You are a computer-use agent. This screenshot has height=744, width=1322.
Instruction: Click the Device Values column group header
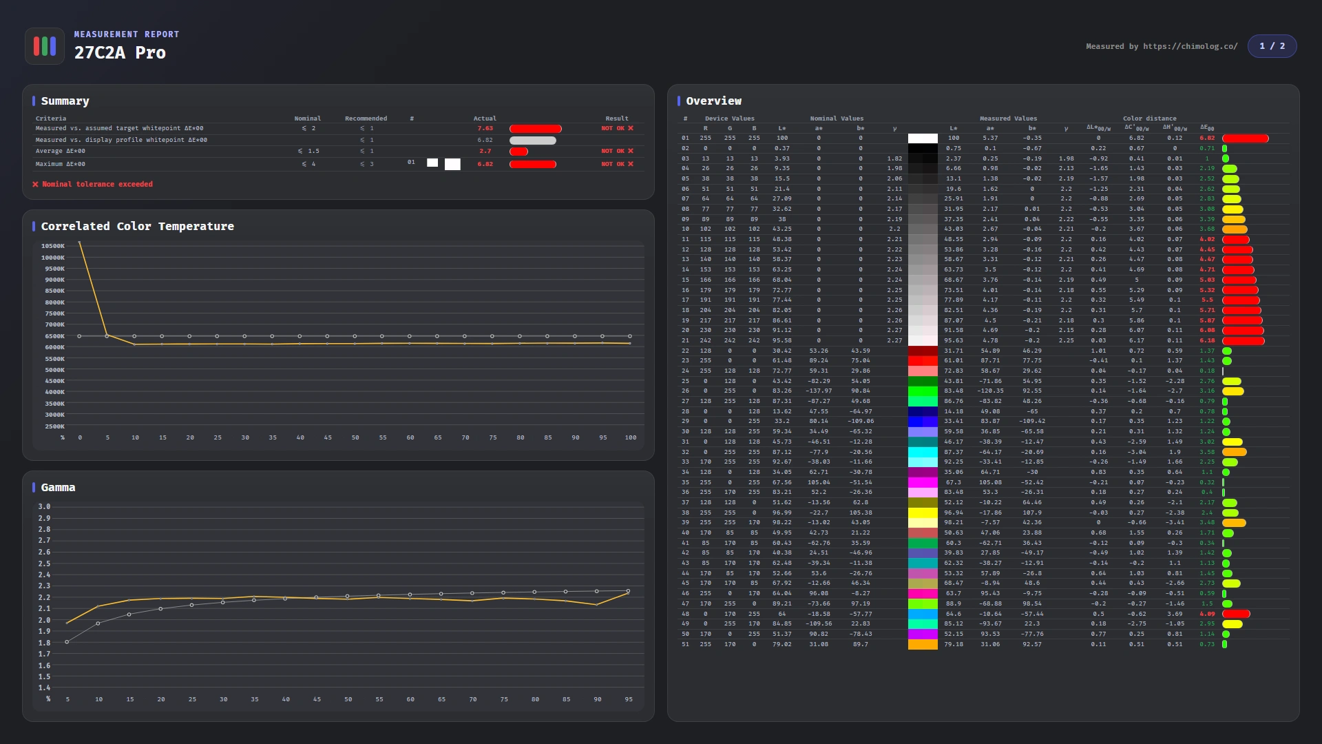tap(730, 118)
